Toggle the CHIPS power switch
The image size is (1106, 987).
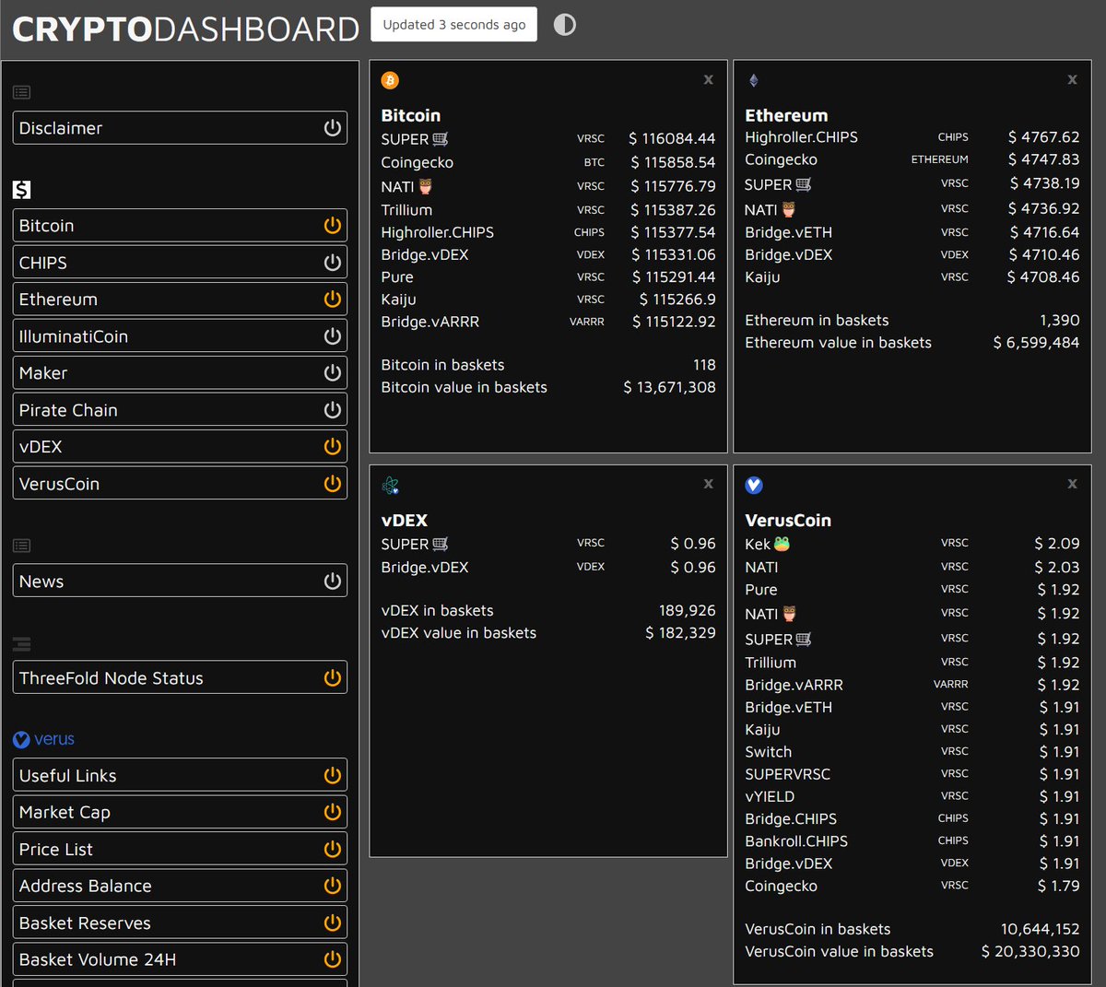click(x=333, y=263)
